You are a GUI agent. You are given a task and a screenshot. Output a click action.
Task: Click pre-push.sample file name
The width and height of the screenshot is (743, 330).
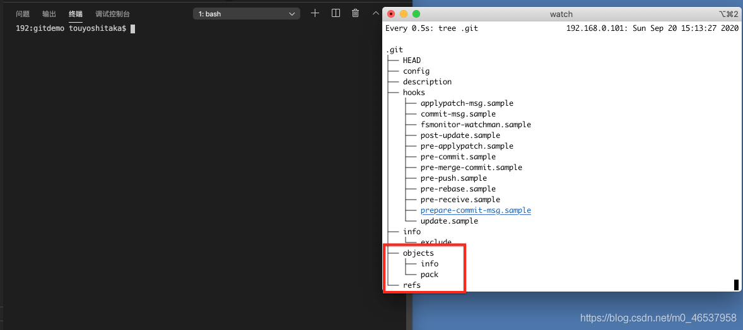tap(453, 178)
